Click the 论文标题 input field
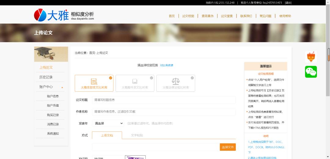Screen dimensions: 330x159 (164, 100)
